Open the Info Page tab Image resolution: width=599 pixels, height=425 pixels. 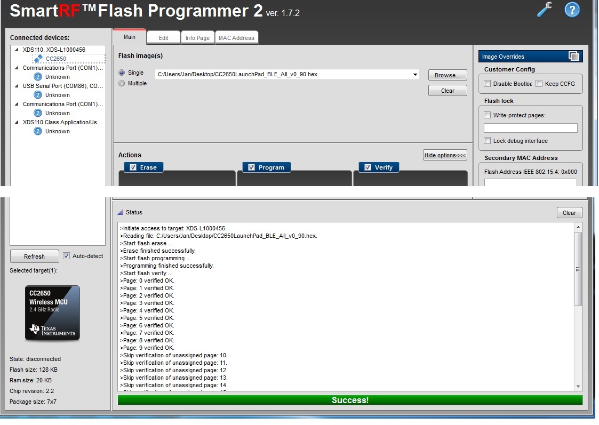tap(197, 38)
